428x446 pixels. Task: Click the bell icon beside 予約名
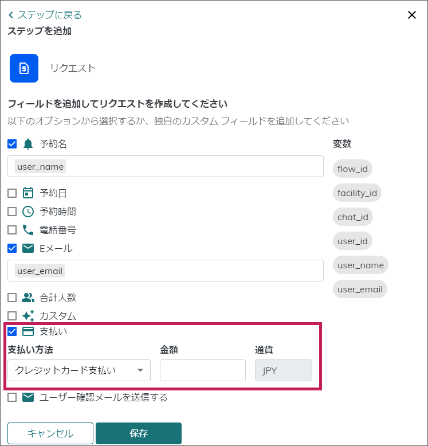(28, 144)
